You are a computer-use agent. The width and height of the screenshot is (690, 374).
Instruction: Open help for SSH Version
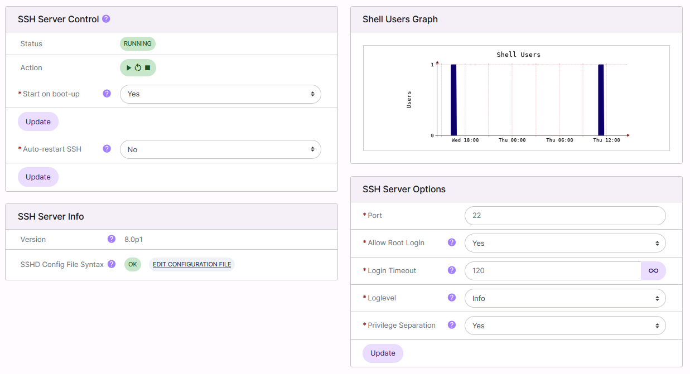coord(111,239)
